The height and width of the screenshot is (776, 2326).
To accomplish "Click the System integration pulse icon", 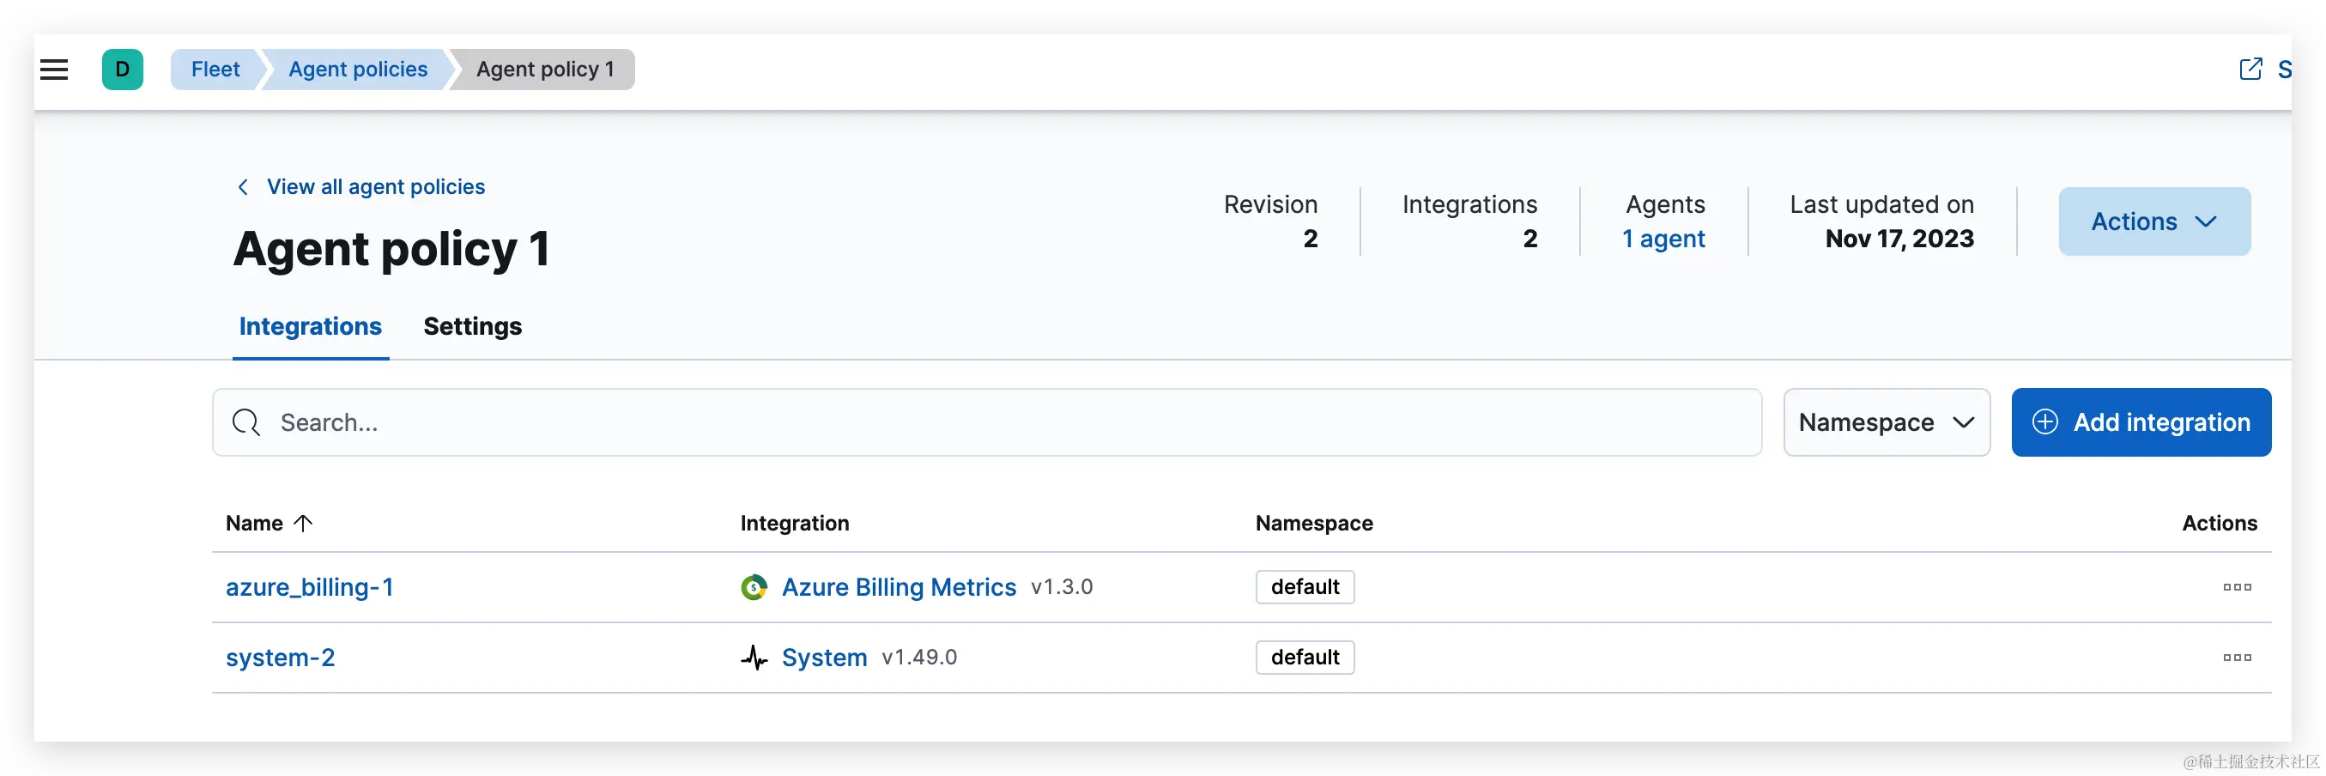I will click(754, 658).
